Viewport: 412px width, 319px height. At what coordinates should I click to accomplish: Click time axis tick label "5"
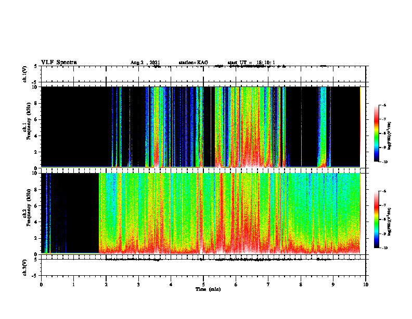click(203, 285)
